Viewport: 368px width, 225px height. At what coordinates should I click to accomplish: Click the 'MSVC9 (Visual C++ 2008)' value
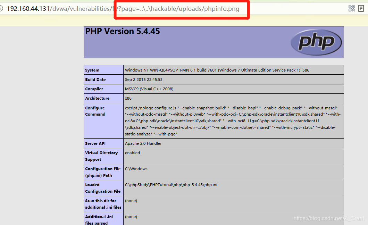[149, 89]
